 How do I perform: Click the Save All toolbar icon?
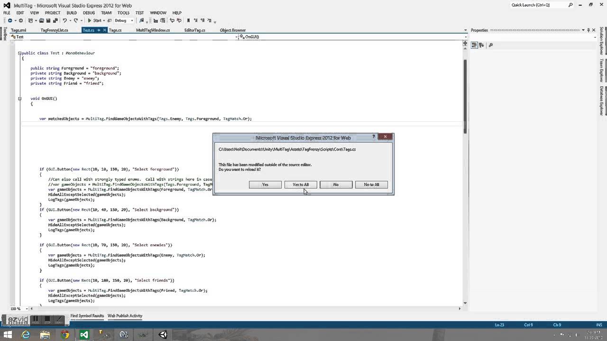pos(55,21)
